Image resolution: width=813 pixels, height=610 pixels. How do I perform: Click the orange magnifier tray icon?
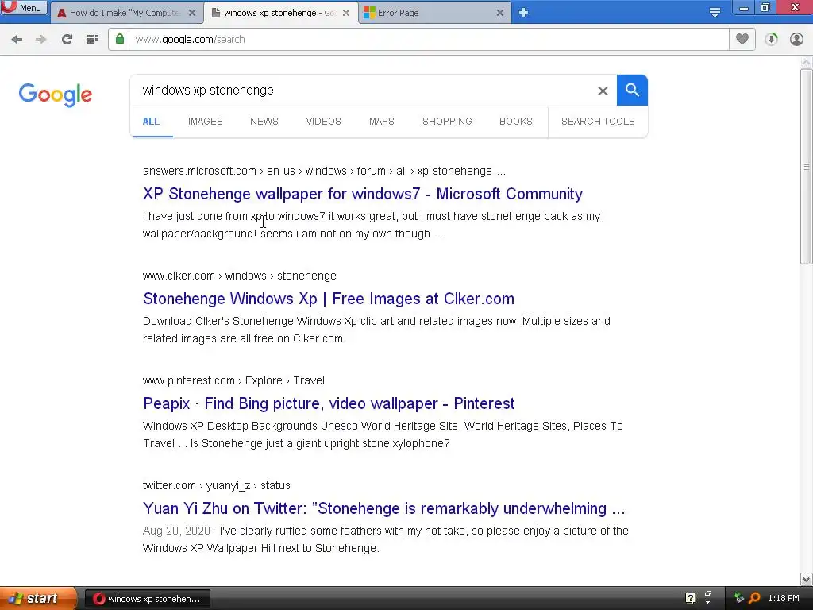click(x=754, y=598)
